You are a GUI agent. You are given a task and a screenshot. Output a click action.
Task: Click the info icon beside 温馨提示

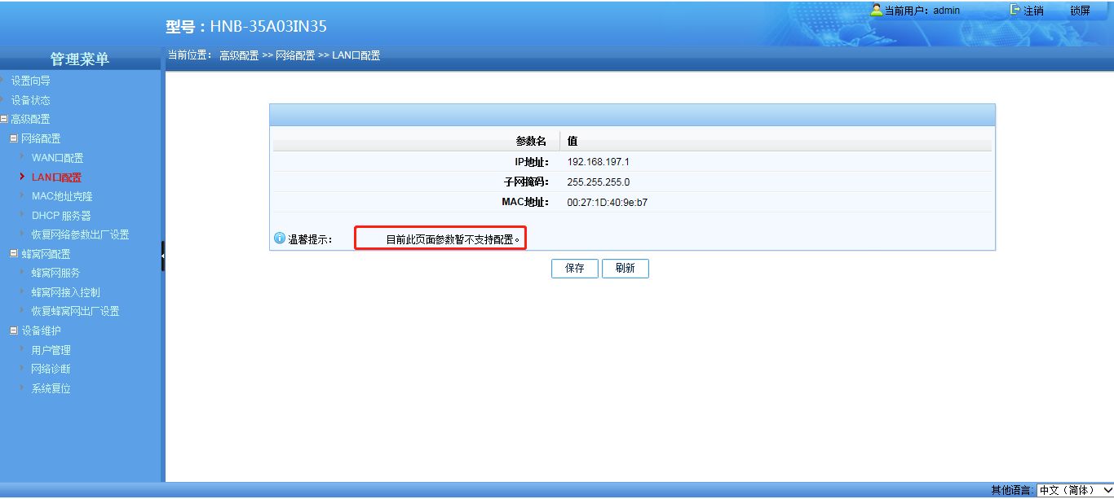coord(280,239)
